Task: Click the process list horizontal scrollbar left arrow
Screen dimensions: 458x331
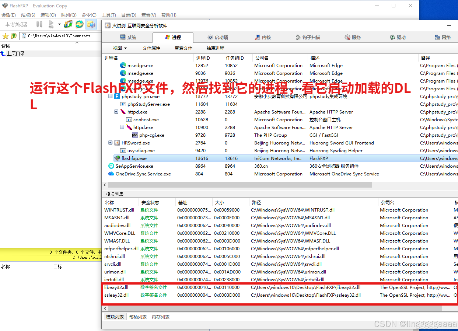Action: pyautogui.click(x=105, y=185)
